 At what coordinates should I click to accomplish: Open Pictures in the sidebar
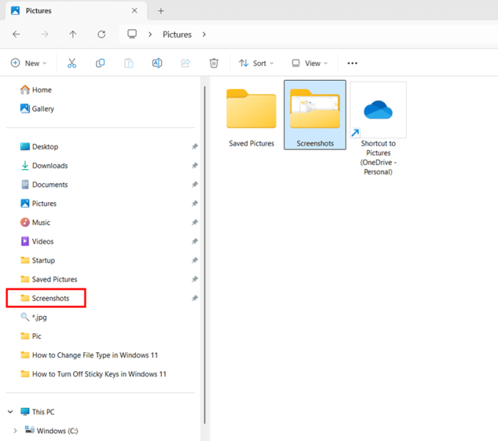pos(38,204)
